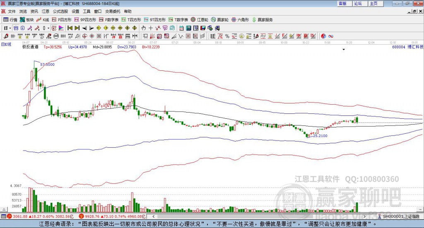The image size is (424, 228).
Task: Click the grid icon in status bar
Action: tap(3, 216)
